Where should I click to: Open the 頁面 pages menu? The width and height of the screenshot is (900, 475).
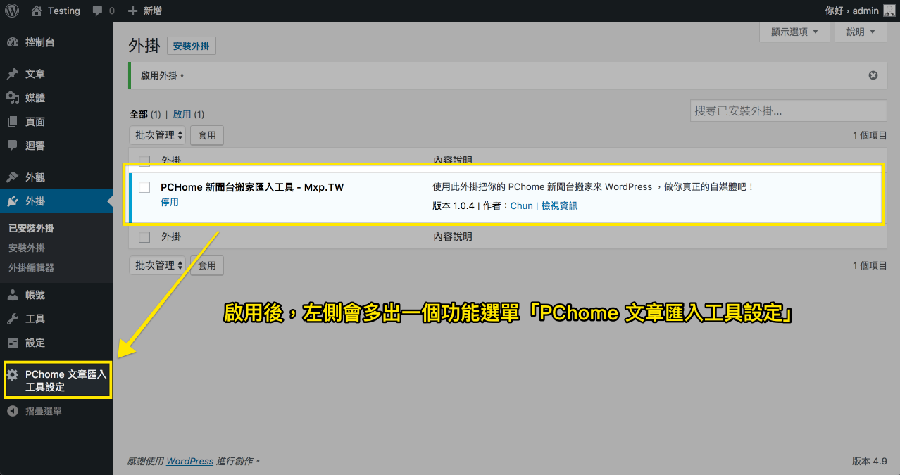coord(35,122)
